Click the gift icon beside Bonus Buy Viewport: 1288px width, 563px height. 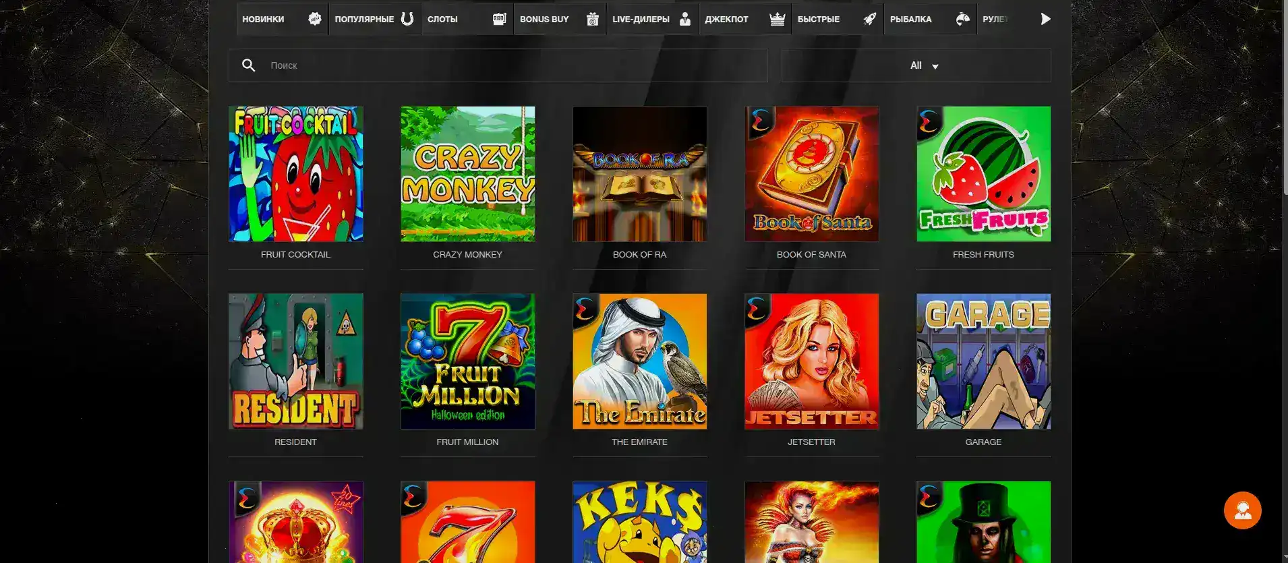click(592, 19)
